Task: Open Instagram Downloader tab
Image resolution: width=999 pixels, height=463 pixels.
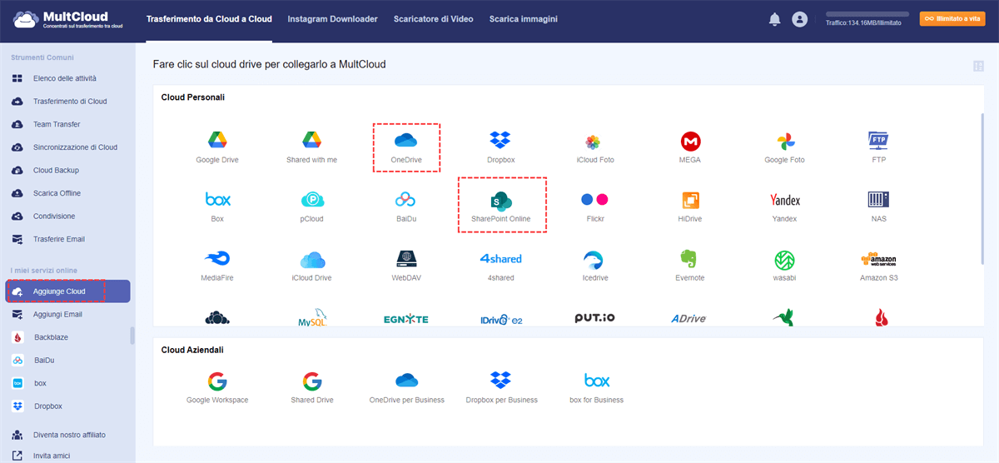Action: 332,19
